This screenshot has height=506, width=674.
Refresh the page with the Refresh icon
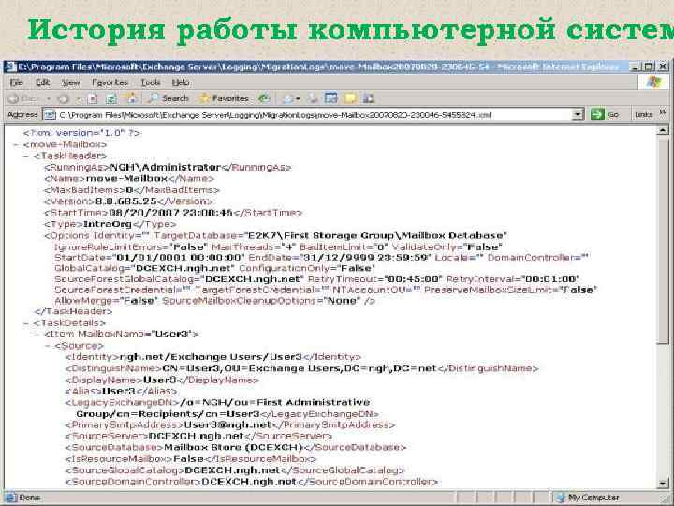pos(111,98)
